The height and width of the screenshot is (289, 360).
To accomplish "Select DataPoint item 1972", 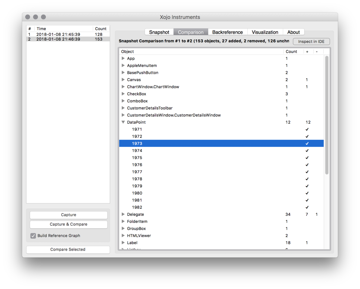I will (x=221, y=136).
